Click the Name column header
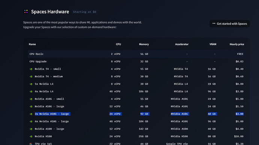Screen dimensions: 259x145 click(32, 44)
